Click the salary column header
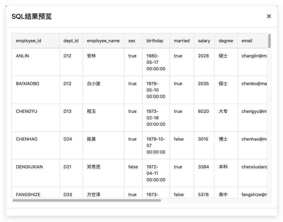This screenshot has width=283, height=222. 204,41
